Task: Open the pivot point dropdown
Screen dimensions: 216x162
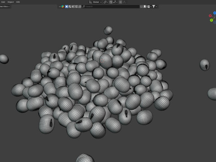Action: pyautogui.click(x=106, y=2)
